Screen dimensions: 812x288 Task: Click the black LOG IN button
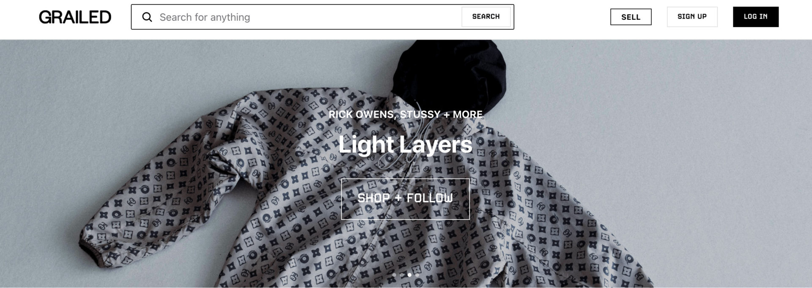[755, 17]
